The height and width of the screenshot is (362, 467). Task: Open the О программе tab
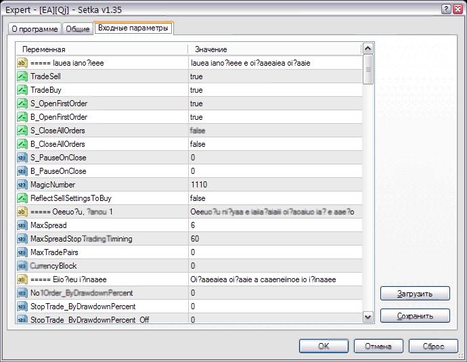(35, 29)
